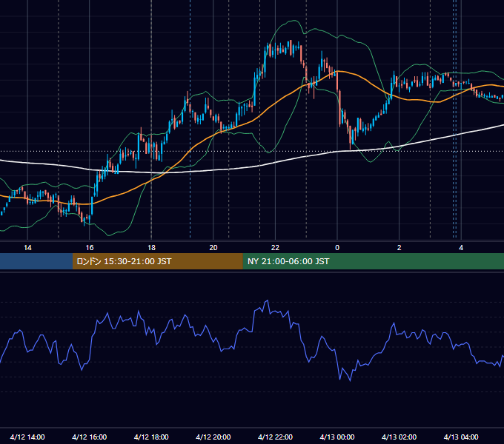Click the 16 hour axis label
Image resolution: width=504 pixels, height=444 pixels.
coord(90,248)
